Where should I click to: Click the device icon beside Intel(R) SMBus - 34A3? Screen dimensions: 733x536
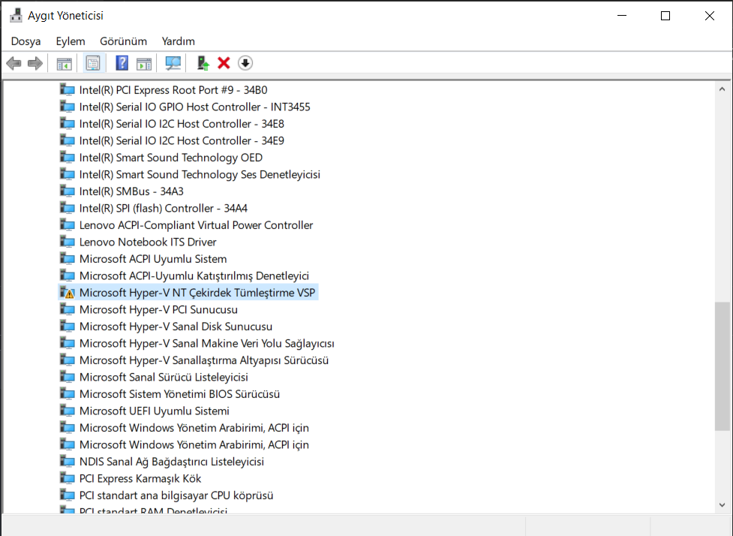(68, 191)
